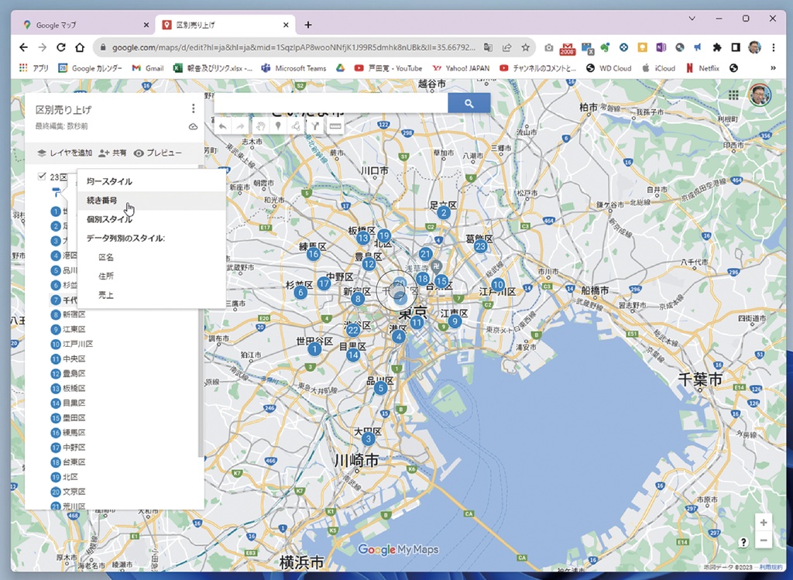Select 文京区 in the layer list

click(x=74, y=492)
